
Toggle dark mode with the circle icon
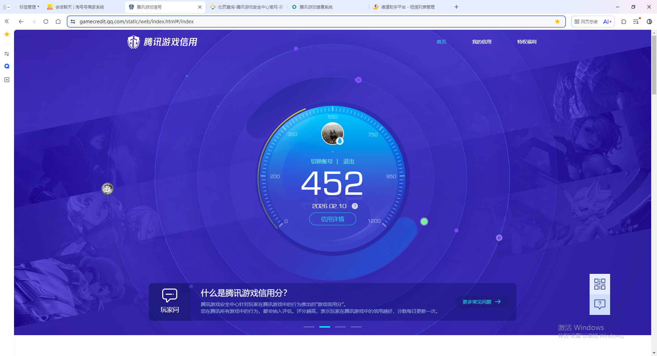tap(649, 21)
